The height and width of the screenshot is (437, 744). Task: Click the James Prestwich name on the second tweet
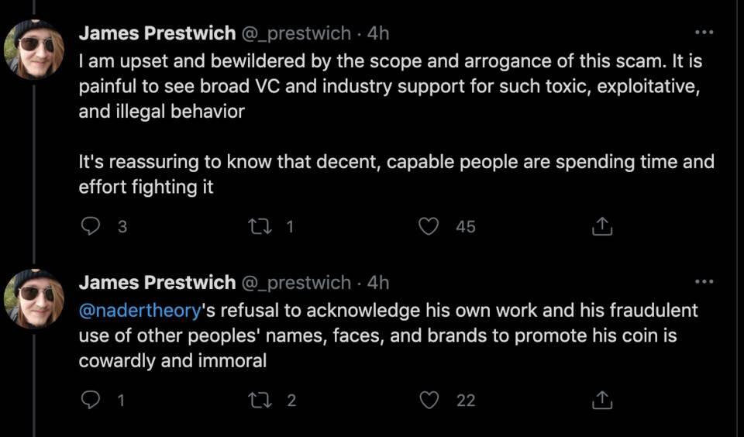(157, 283)
